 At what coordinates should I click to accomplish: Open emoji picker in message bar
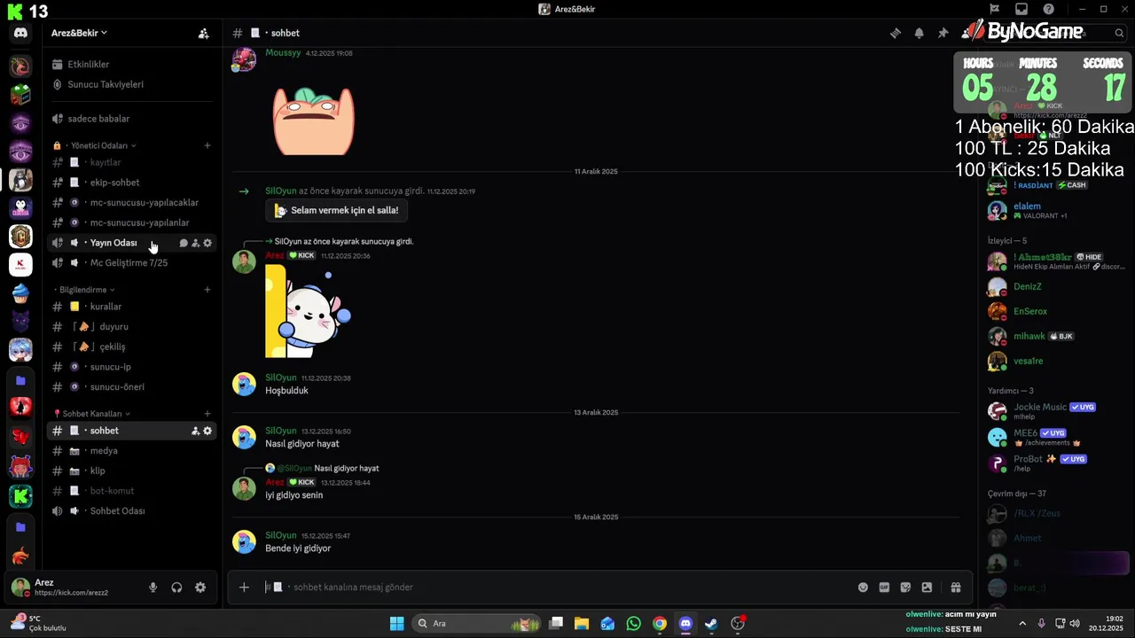[863, 587]
